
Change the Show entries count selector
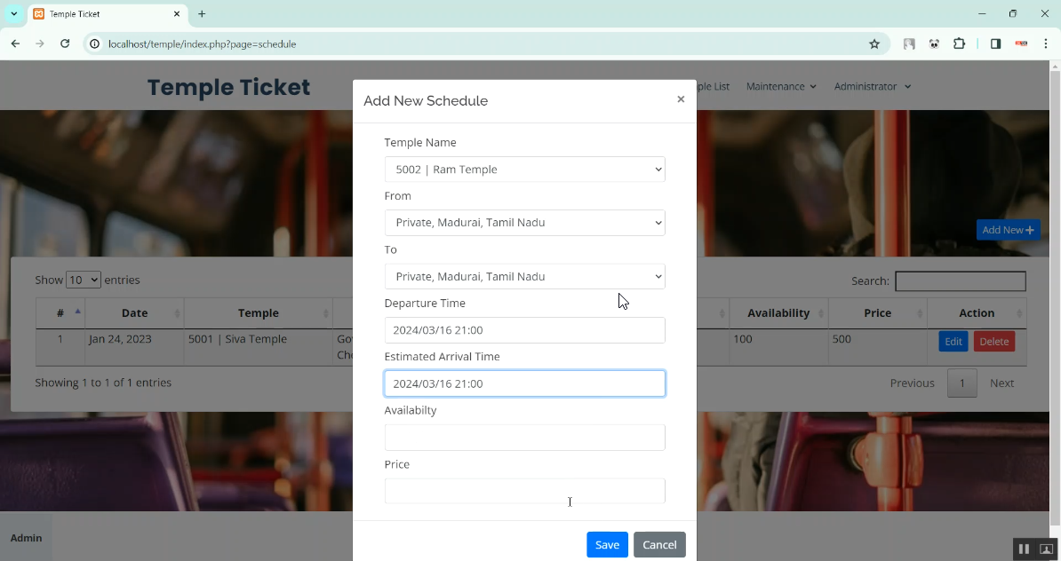tap(83, 280)
